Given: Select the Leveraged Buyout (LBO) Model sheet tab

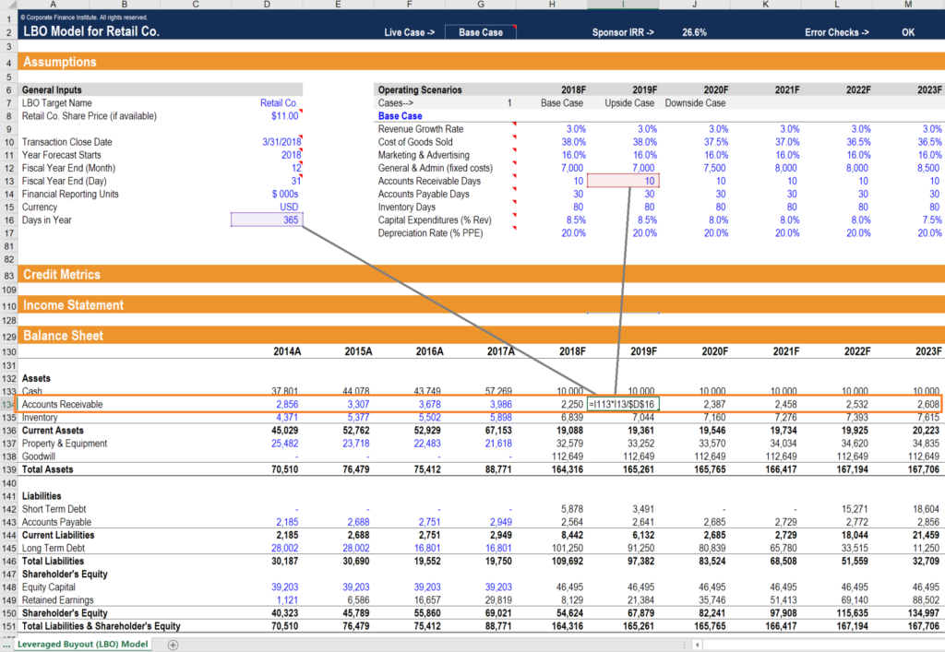Looking at the screenshot, I should (x=82, y=644).
